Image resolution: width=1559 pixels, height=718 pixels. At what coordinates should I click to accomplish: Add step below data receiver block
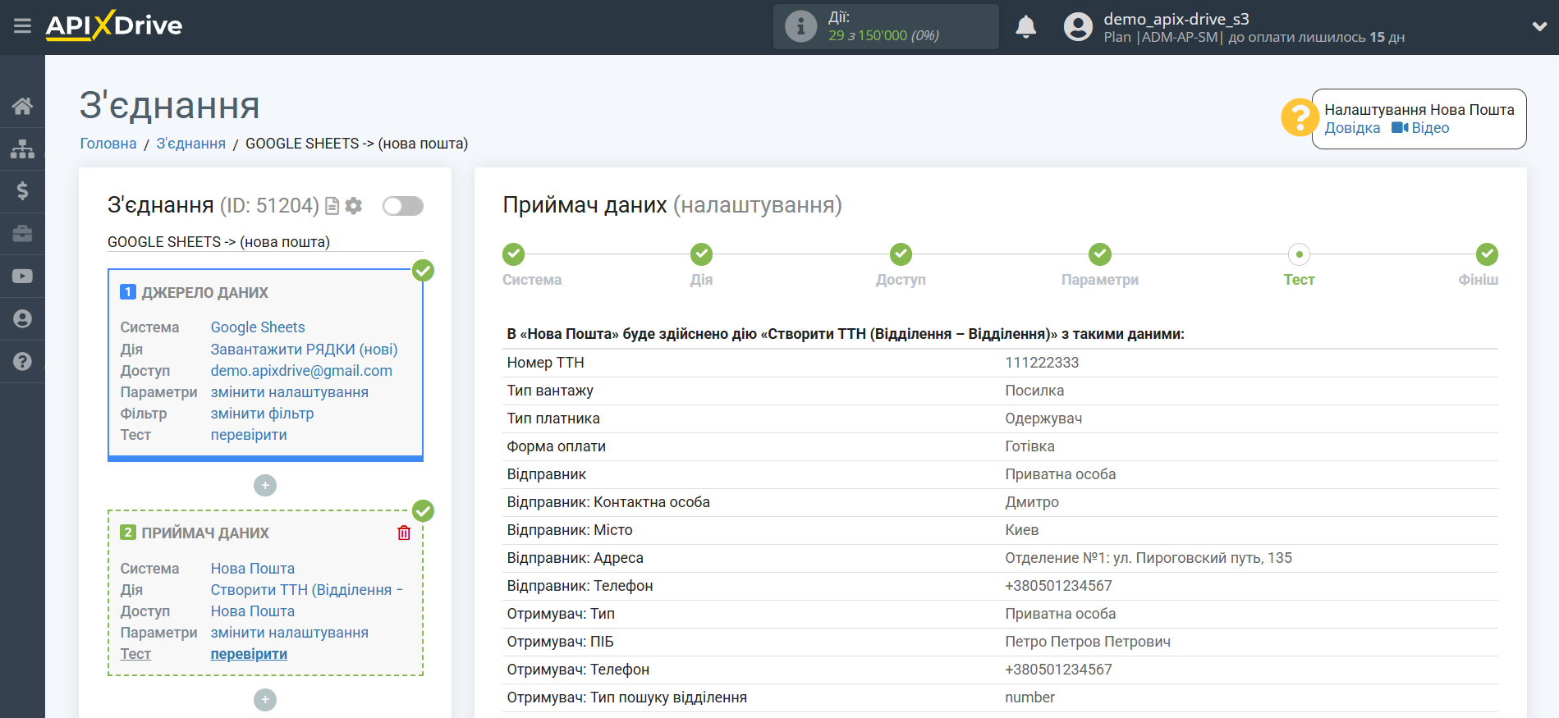coord(265,700)
